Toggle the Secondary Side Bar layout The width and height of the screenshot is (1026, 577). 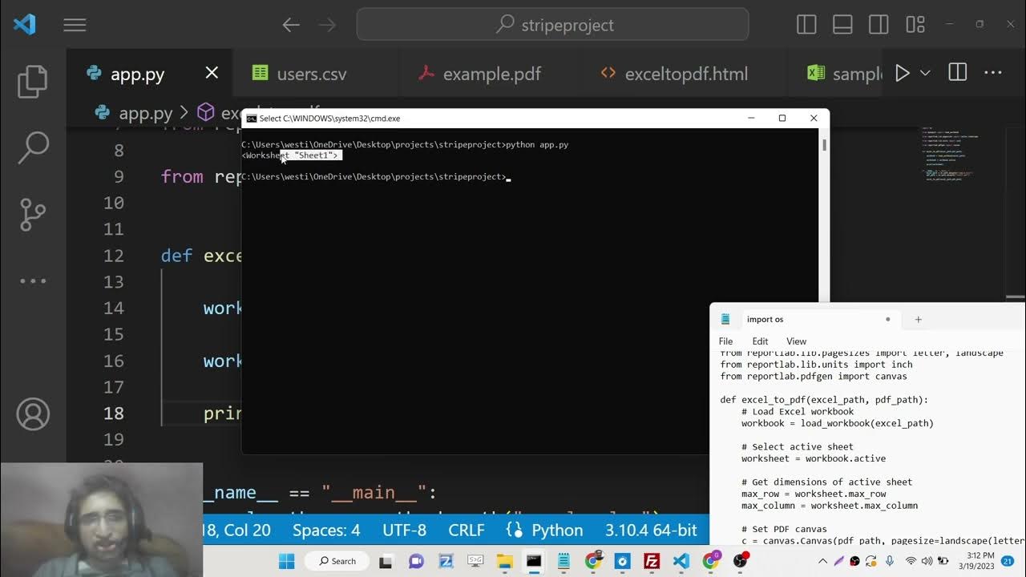point(879,25)
